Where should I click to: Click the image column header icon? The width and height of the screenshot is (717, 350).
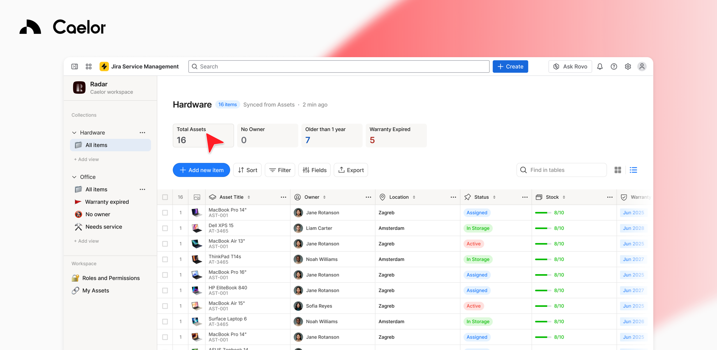[x=197, y=197]
